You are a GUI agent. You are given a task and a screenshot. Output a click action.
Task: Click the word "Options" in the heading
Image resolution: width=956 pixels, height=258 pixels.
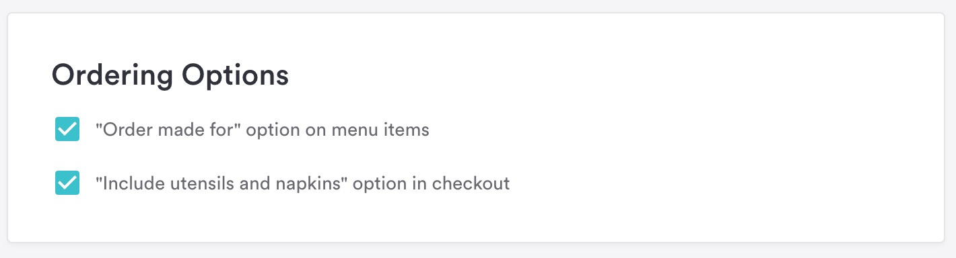pyautogui.click(x=236, y=75)
